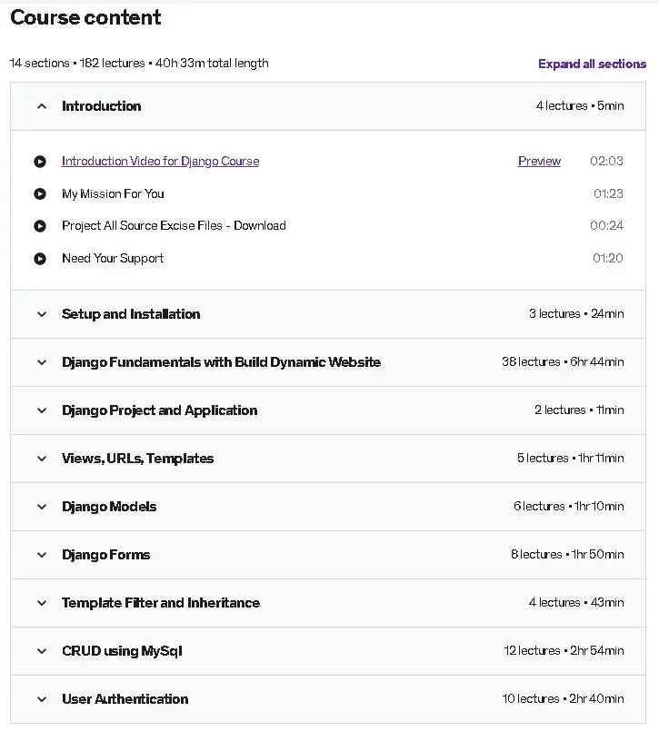This screenshot has width=659, height=731.
Task: Expand Django Project and Application chevron
Action: pos(42,410)
